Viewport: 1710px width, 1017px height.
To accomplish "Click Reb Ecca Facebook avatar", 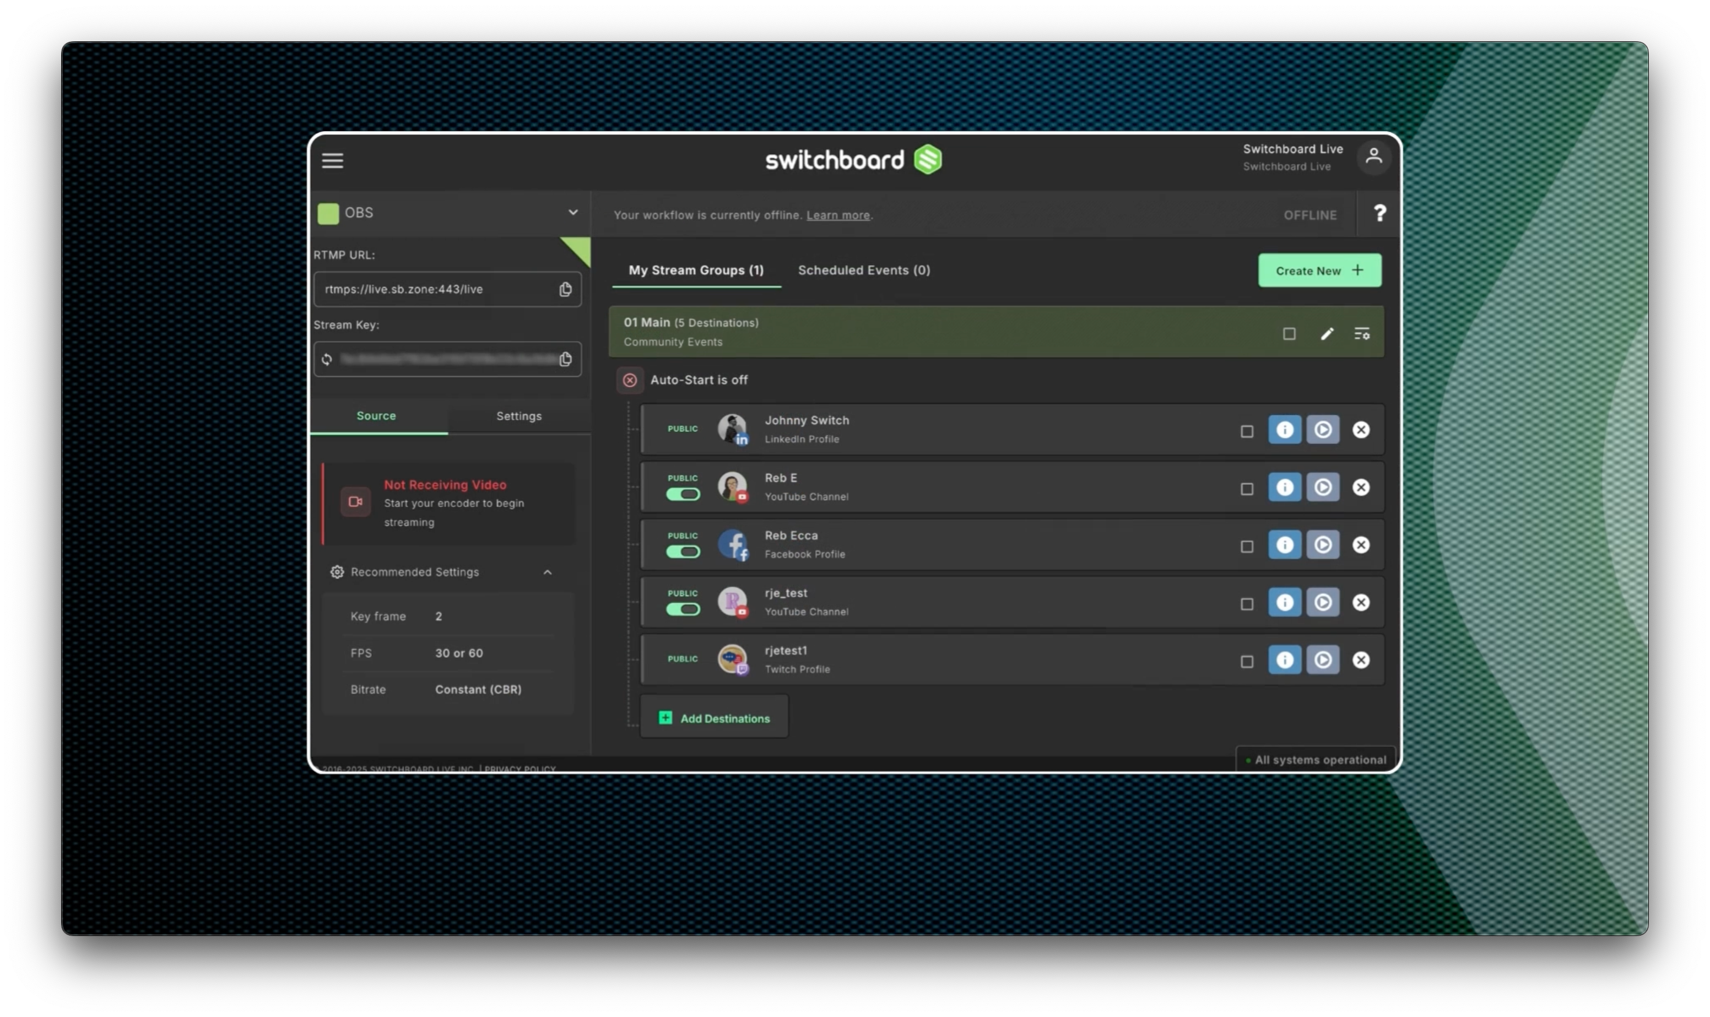I will pos(732,545).
